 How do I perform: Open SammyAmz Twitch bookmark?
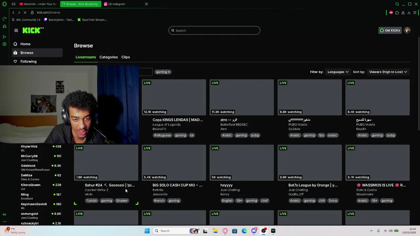click(x=59, y=20)
